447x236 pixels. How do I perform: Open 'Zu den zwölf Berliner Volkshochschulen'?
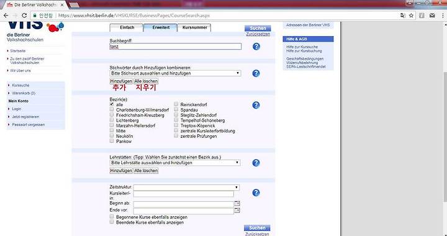coord(27,60)
